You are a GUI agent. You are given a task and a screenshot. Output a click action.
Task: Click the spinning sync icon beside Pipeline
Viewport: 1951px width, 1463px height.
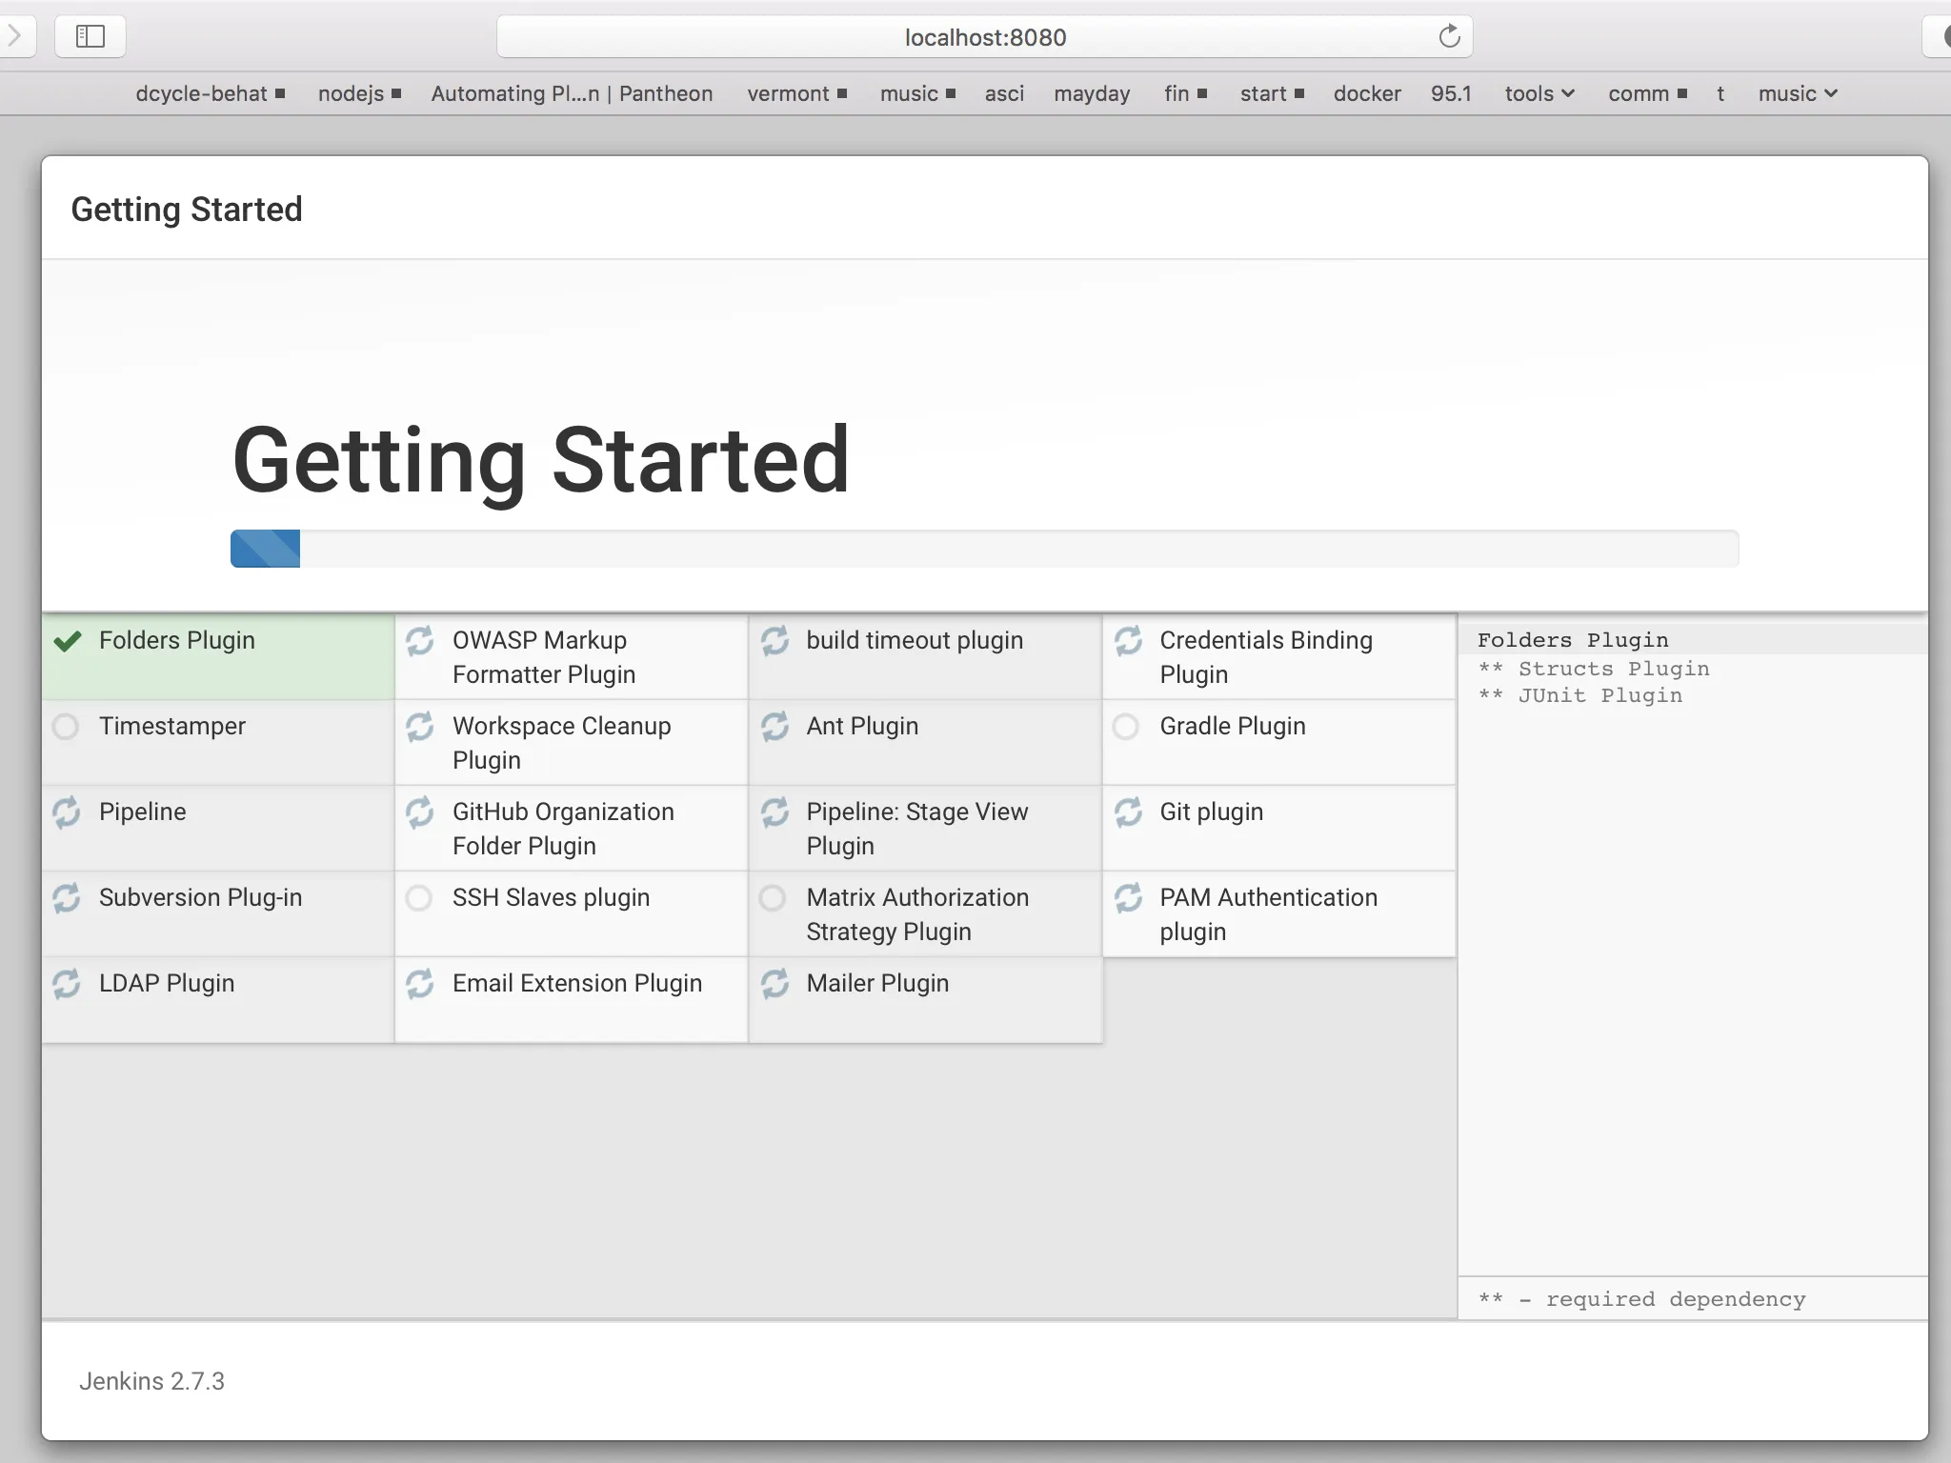pyautogui.click(x=67, y=812)
